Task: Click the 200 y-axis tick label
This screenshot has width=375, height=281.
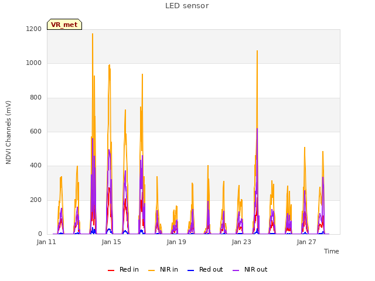Action: coord(36,200)
